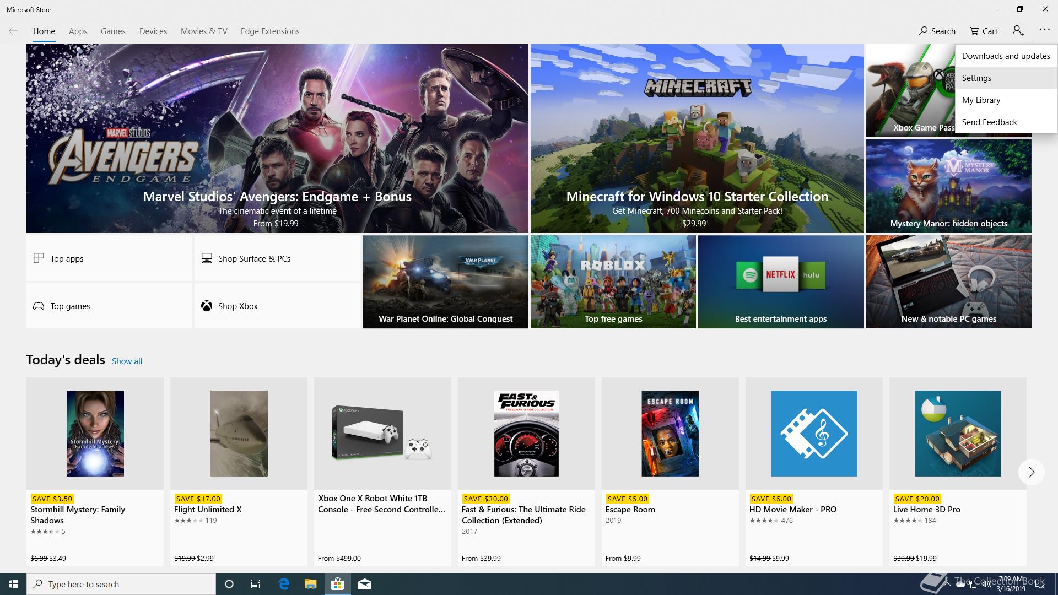Open Cortana from the taskbar
Image resolution: width=1058 pixels, height=595 pixels.
click(x=229, y=584)
